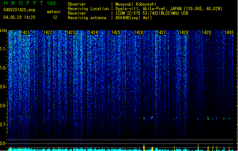Click time marker 1429

(x=207, y=32)
